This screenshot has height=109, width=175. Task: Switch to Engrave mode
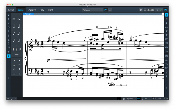[x=32, y=10]
